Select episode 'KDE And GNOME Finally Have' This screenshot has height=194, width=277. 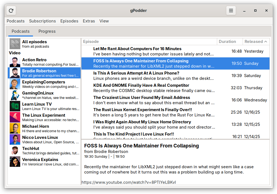click(x=175, y=88)
